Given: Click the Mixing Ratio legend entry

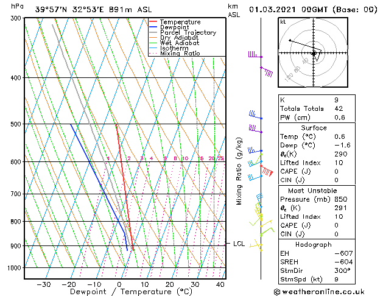Looking at the screenshot, I should point(175,54).
